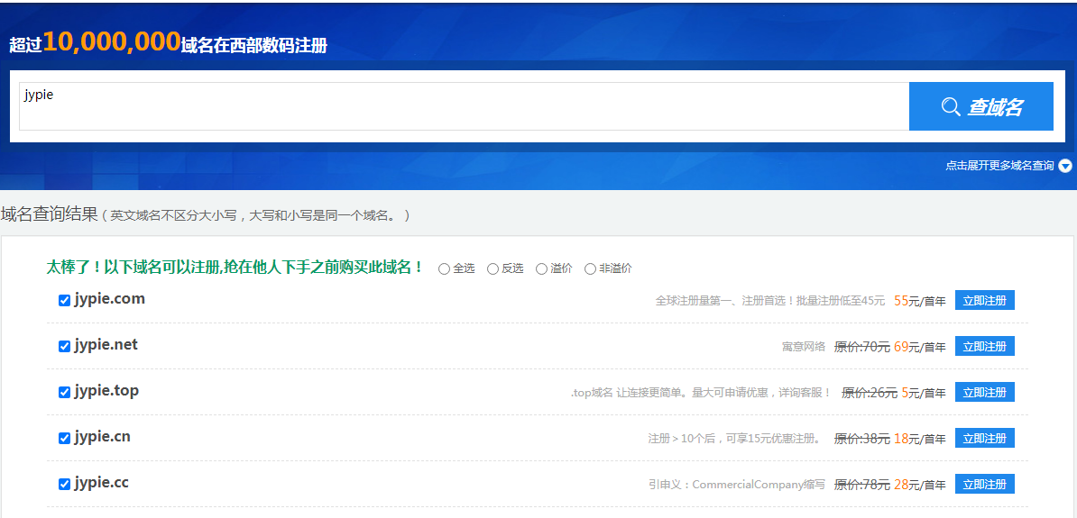Screen dimensions: 1077x518
Task: Toggle the jypie.cn checkbox
Action: 64,439
